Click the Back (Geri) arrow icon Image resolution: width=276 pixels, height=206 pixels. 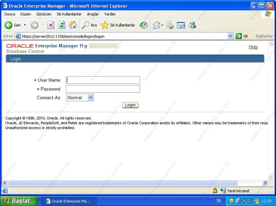click(9, 25)
